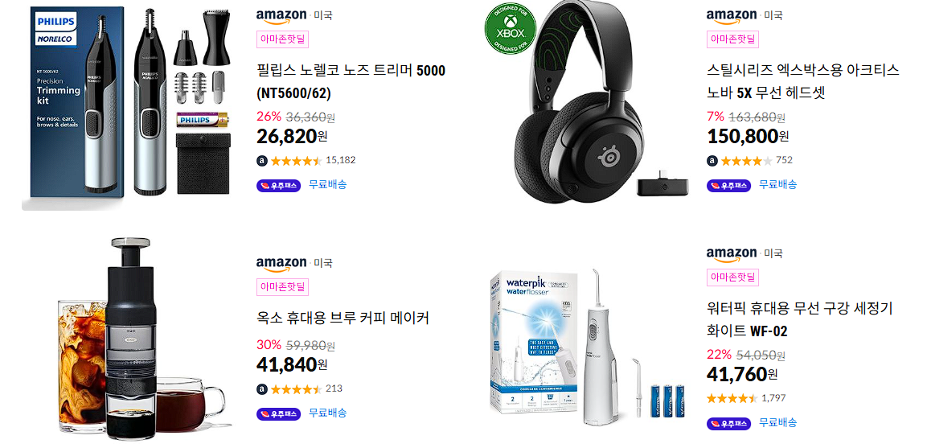Viewport: 927px width, 444px height.
Task: Click the 무료배송 link for the SteelSeries headset
Action: click(x=777, y=184)
